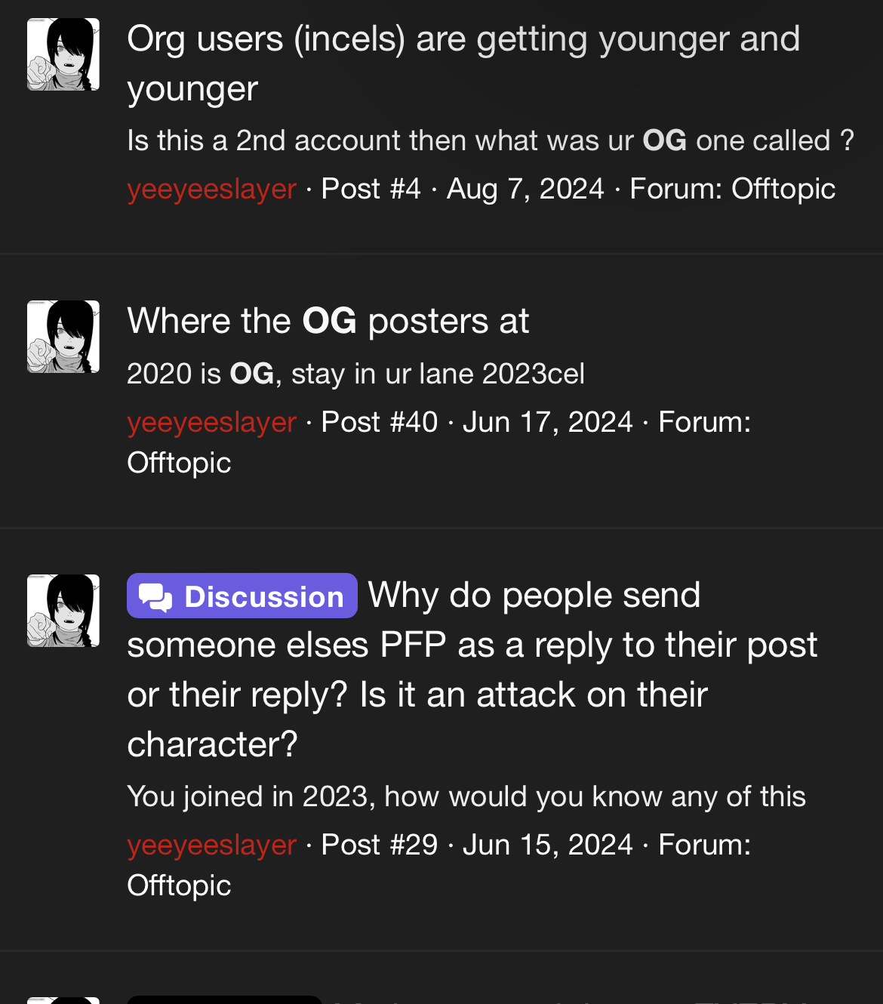Tap avatar next to Where the OG posters
This screenshot has height=1004, width=883.
point(63,337)
